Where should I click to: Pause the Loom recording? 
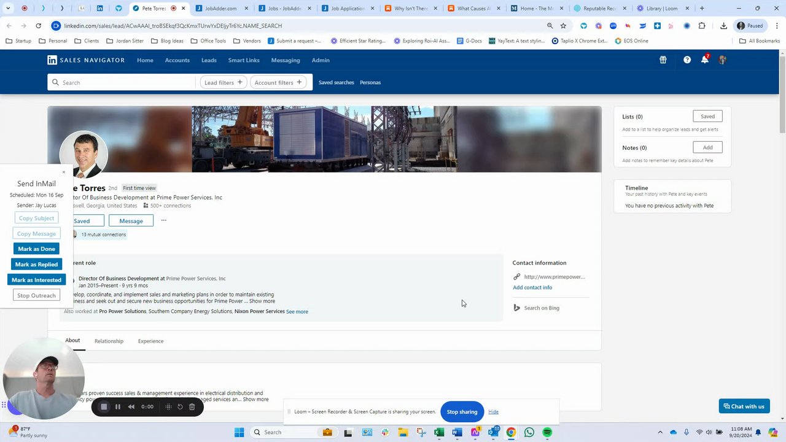(118, 406)
